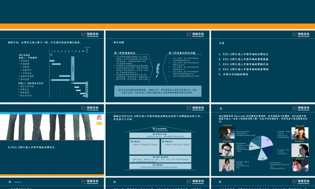This screenshot has height=189, width=315.
Task: Click contents entry A. 品牌定位 in 目录
Action: 243,54
